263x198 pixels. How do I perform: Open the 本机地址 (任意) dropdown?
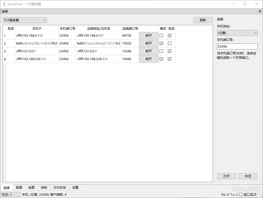[x=237, y=33]
